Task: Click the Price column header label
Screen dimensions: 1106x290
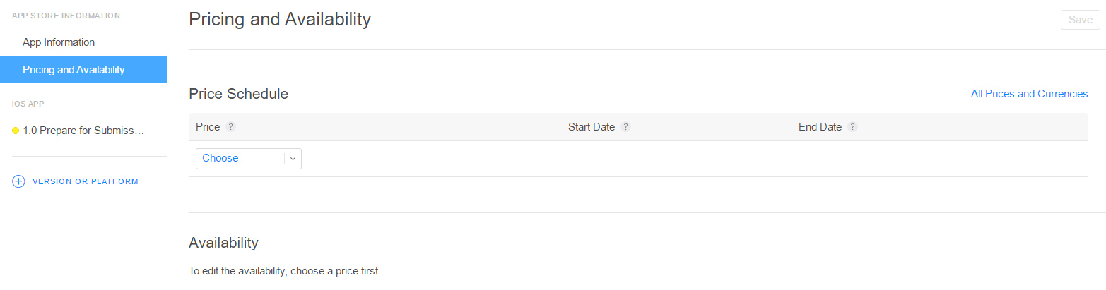Action: pos(208,127)
